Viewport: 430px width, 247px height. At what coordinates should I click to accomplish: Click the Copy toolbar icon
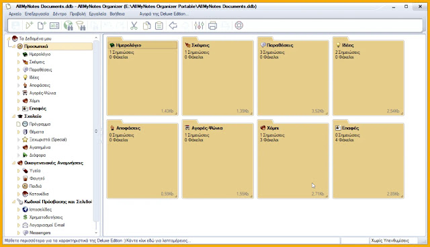coord(146,26)
